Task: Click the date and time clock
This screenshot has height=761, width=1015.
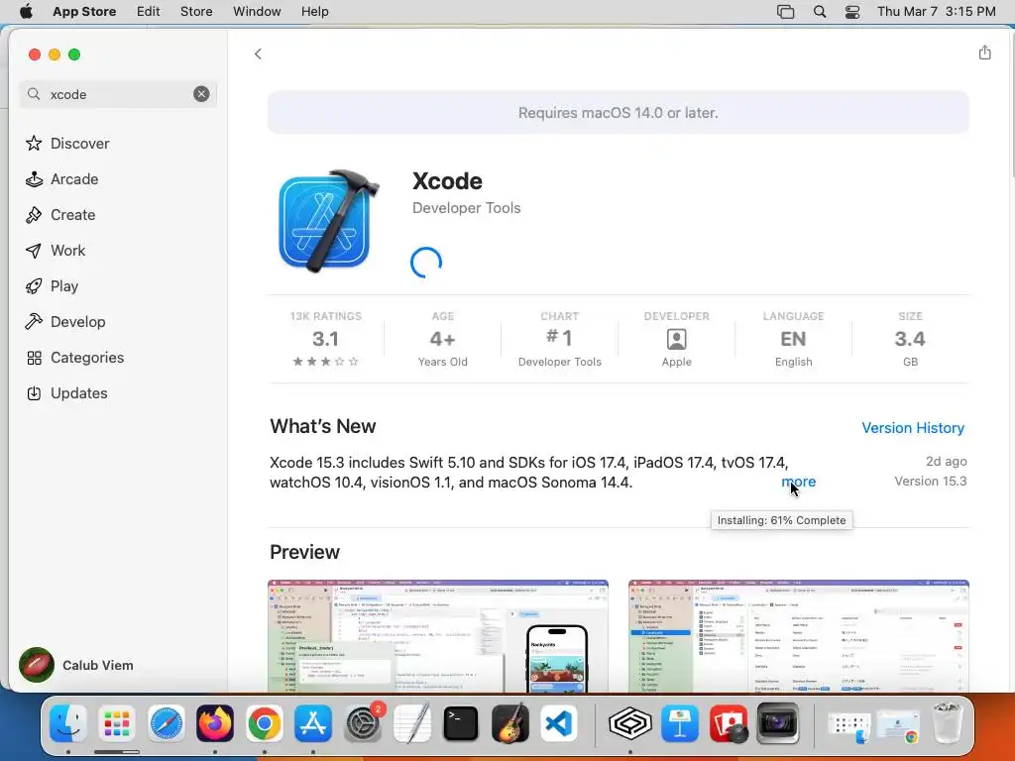Action: (936, 12)
